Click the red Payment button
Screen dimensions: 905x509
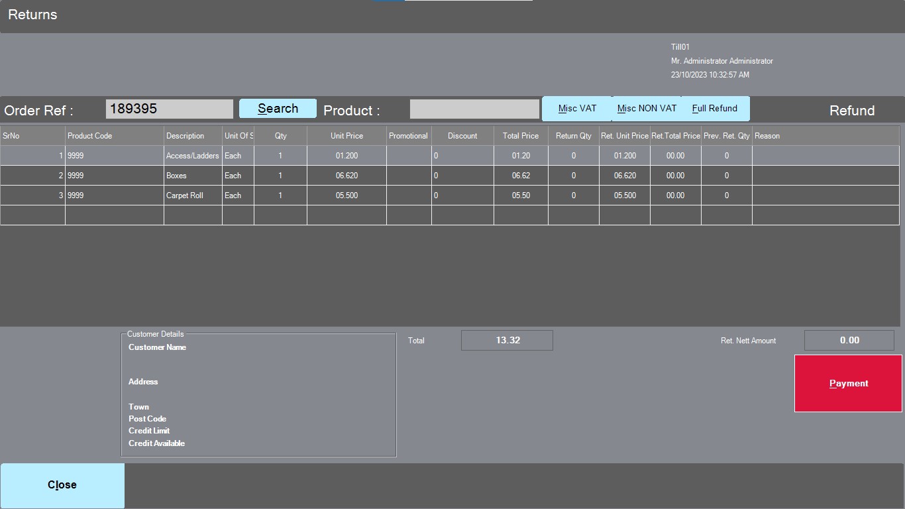coord(848,383)
